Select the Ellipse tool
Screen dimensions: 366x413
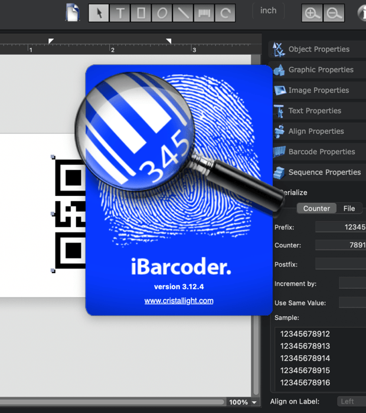click(162, 13)
